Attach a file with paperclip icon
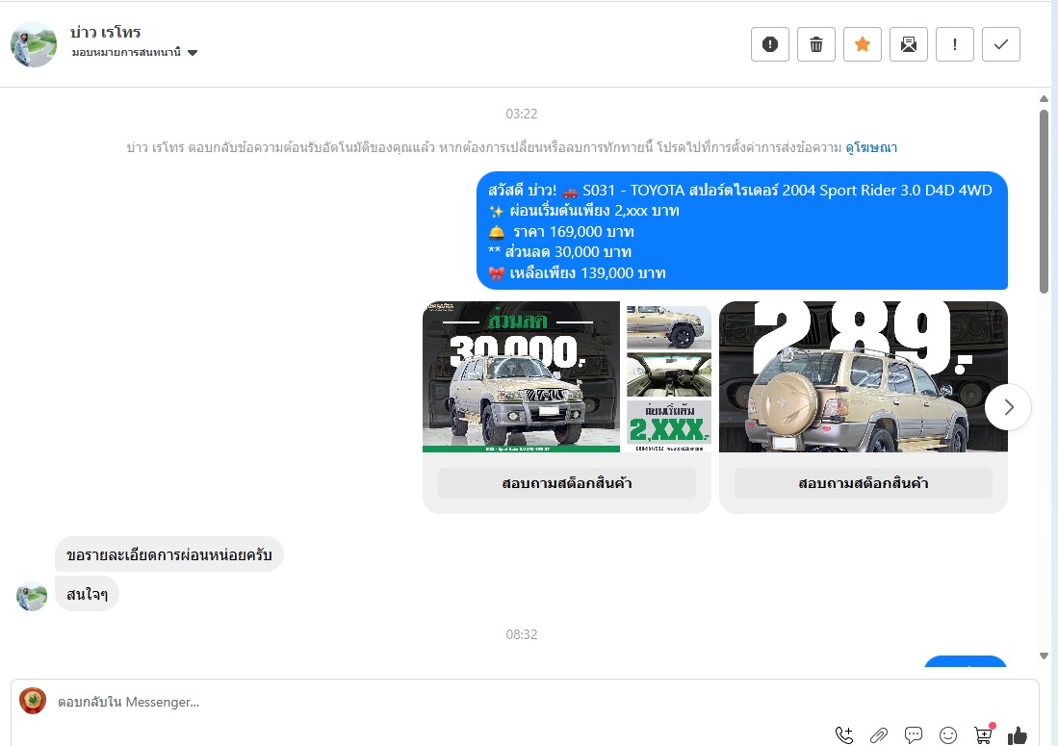1058x746 pixels. pos(879,735)
